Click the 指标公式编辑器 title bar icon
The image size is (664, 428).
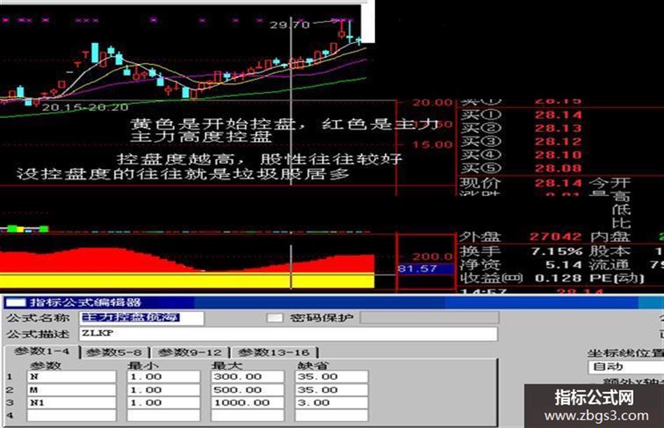click(15, 303)
